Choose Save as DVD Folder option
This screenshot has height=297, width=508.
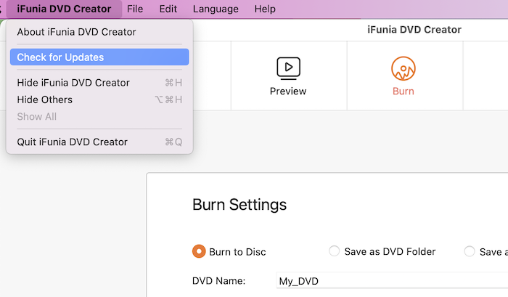tap(334, 251)
